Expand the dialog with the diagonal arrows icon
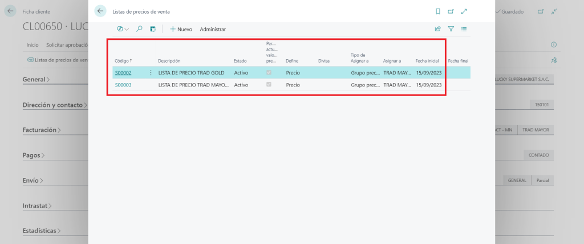 [464, 11]
